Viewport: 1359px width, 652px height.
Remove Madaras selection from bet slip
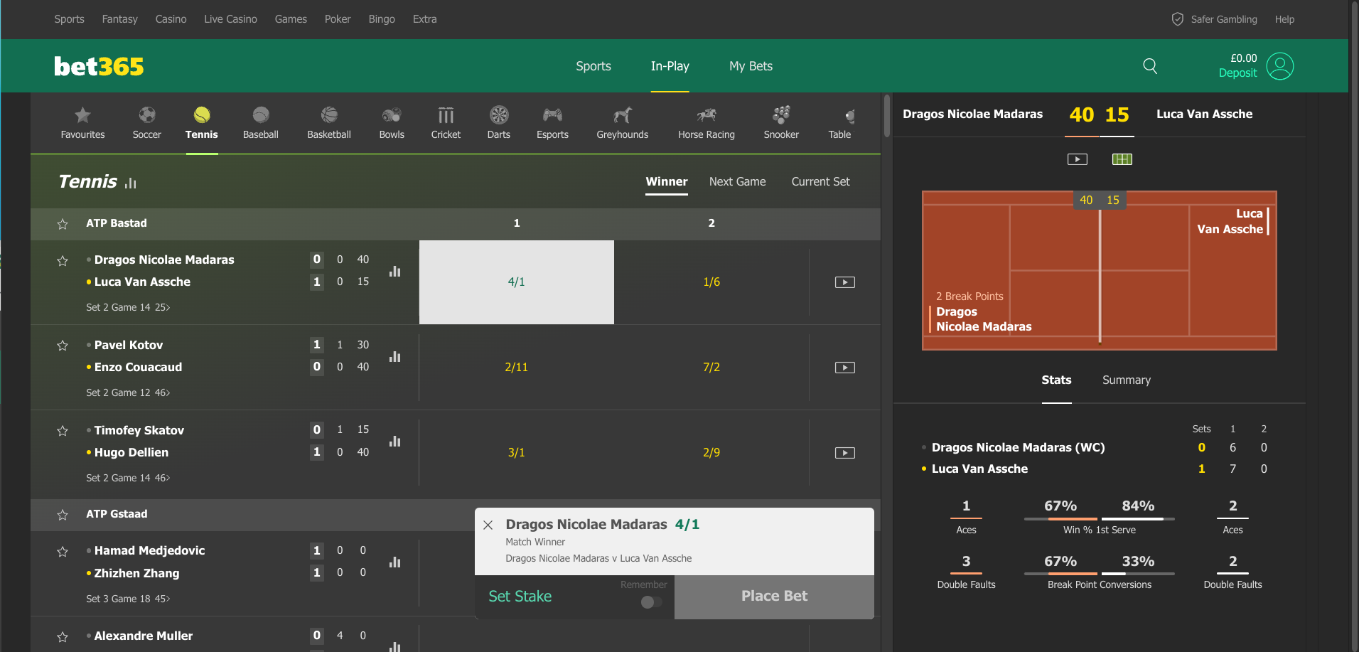tap(488, 525)
